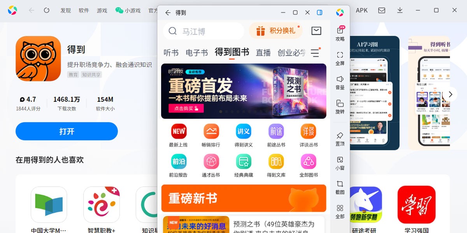Show next screenshots with right arrow
Viewport: 467px width, 233px height.
[450, 94]
